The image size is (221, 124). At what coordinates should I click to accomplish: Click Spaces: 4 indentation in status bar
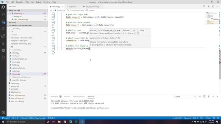(x=188, y=118)
